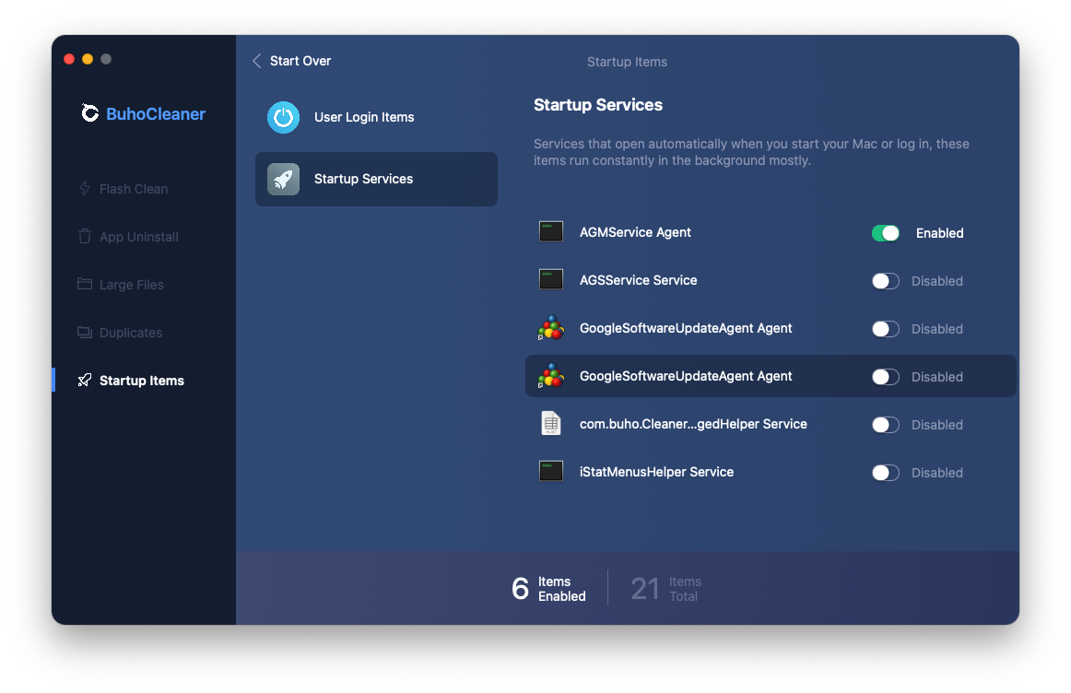The height and width of the screenshot is (693, 1071).
Task: Click the com.buho.Cleaner helper document icon
Action: pos(550,423)
